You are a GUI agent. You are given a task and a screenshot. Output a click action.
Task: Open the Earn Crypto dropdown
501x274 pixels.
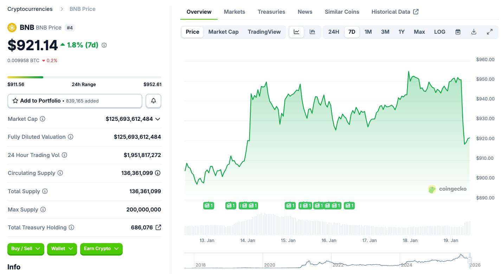tap(101, 249)
